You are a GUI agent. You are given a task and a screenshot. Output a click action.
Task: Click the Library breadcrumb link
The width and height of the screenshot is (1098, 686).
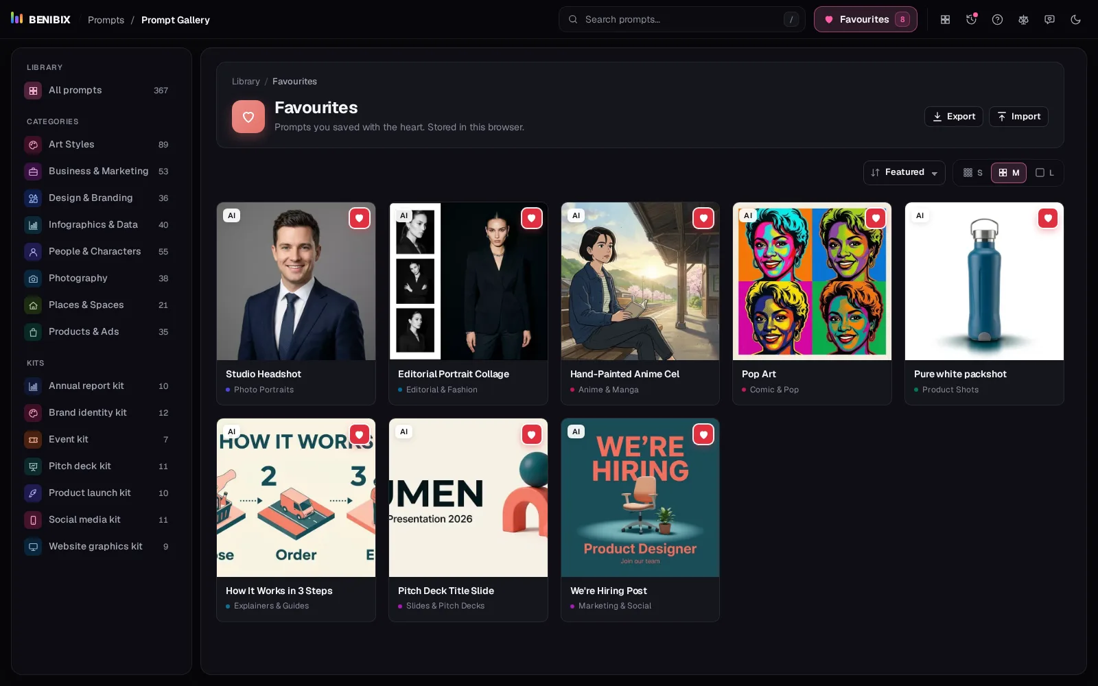[x=246, y=81]
